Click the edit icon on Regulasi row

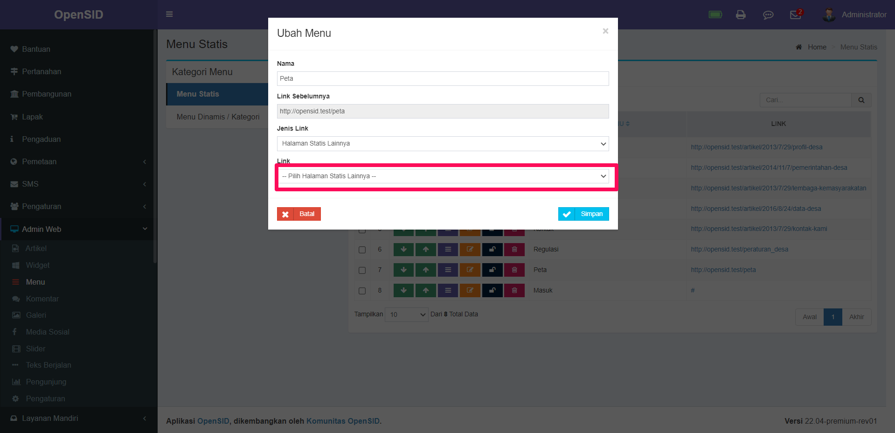470,250
